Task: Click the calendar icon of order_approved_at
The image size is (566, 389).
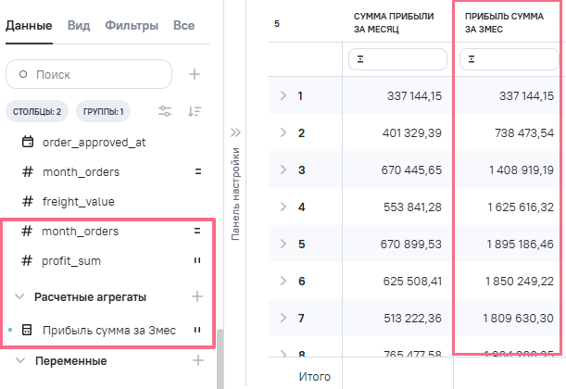Action: tap(27, 143)
